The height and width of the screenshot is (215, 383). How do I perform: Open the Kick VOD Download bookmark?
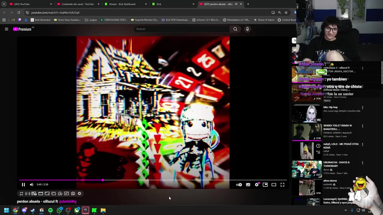tap(175, 20)
